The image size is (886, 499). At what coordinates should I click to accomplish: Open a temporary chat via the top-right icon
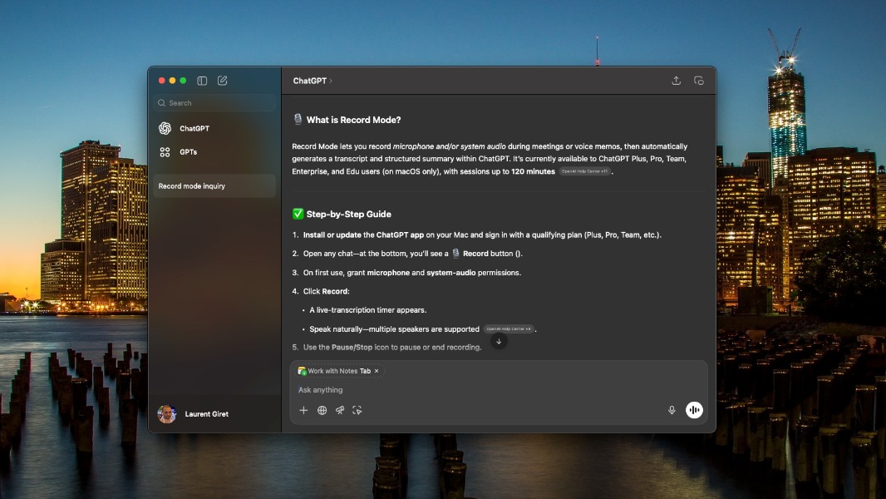[699, 80]
